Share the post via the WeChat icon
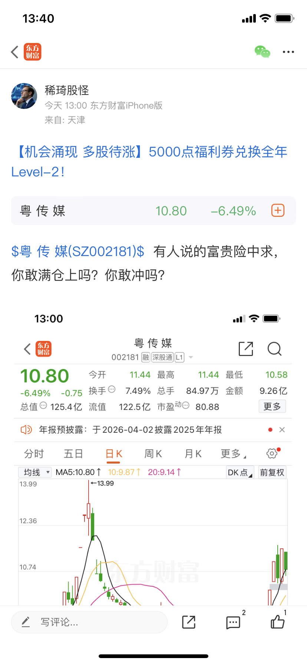The height and width of the screenshot is (664, 307). tap(263, 52)
